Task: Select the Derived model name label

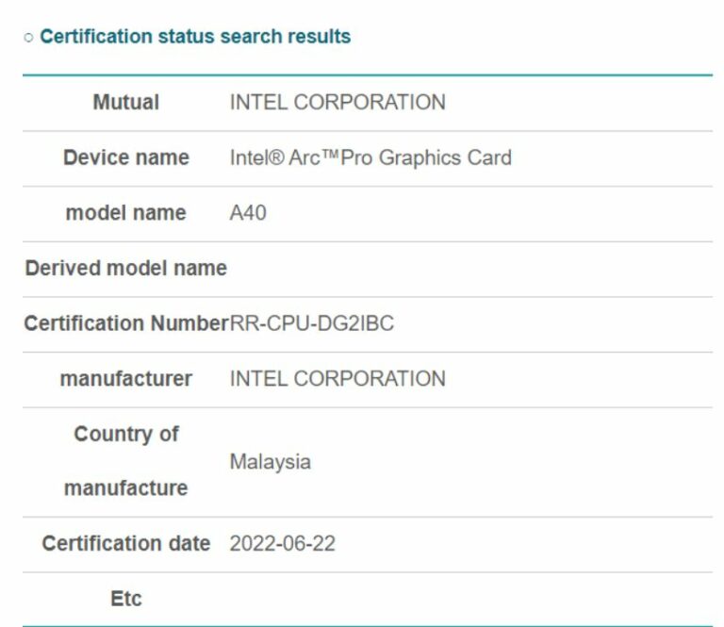Action: pyautogui.click(x=125, y=268)
